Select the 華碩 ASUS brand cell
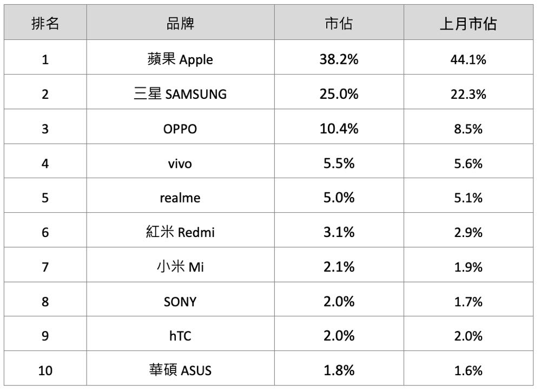Viewport: 541px width, 392px height. [x=180, y=370]
